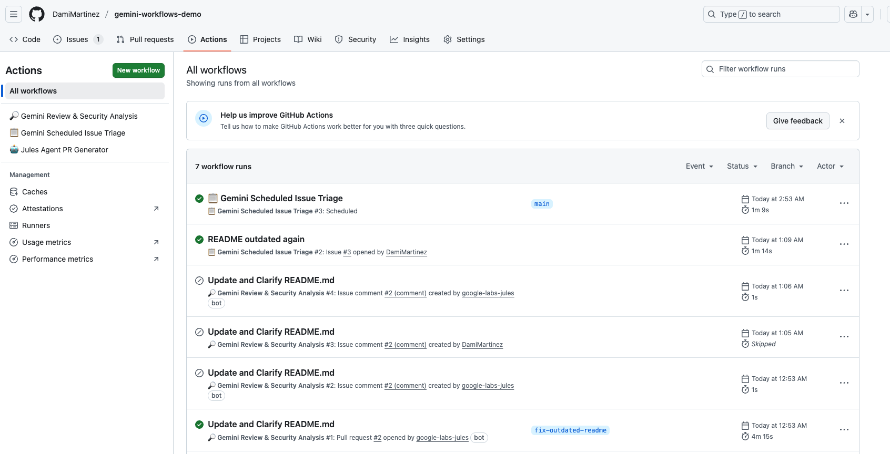The height and width of the screenshot is (454, 890).
Task: Switch to the Pull requests tab
Action: (x=145, y=39)
